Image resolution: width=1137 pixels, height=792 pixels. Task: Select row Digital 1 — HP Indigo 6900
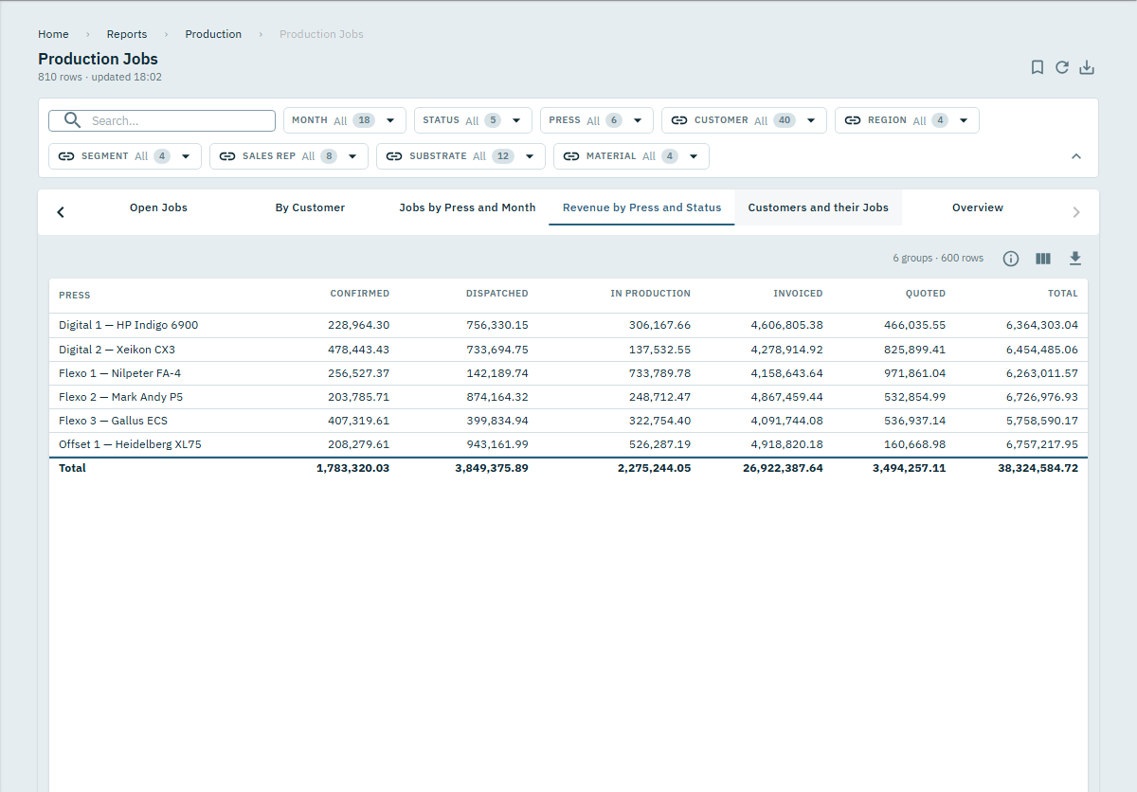pyautogui.click(x=568, y=325)
